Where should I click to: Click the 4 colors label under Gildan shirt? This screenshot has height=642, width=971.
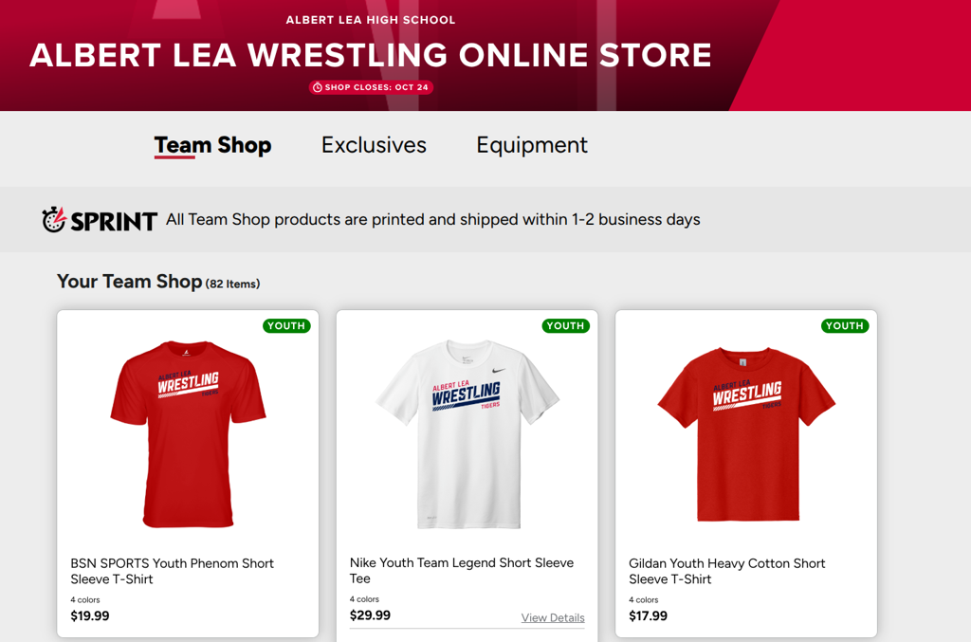[x=647, y=599]
